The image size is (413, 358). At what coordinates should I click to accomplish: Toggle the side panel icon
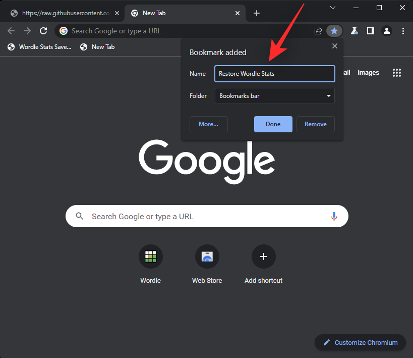click(x=371, y=31)
